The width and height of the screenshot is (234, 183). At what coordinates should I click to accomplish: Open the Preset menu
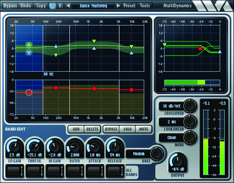pos(129,6)
